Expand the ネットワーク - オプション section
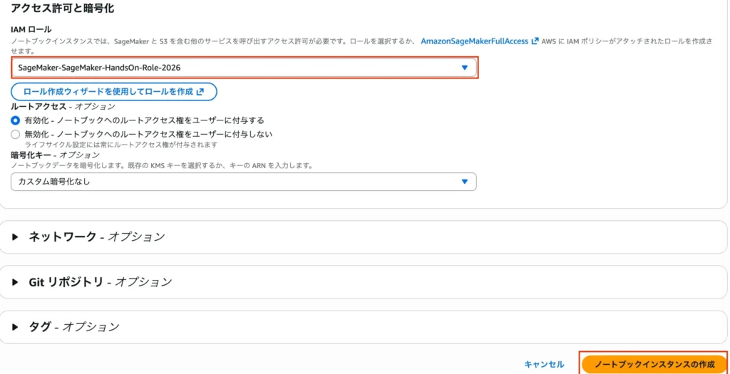Screen dimensions: 730x374 [x=96, y=237]
